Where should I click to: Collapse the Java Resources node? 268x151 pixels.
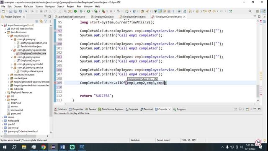pyautogui.click(x=5, y=32)
